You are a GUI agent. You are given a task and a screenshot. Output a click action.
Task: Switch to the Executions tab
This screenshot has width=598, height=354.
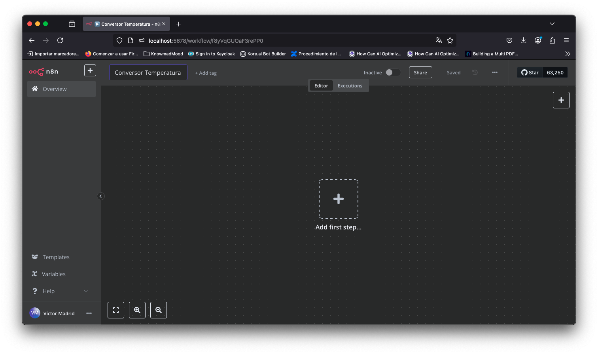350,86
